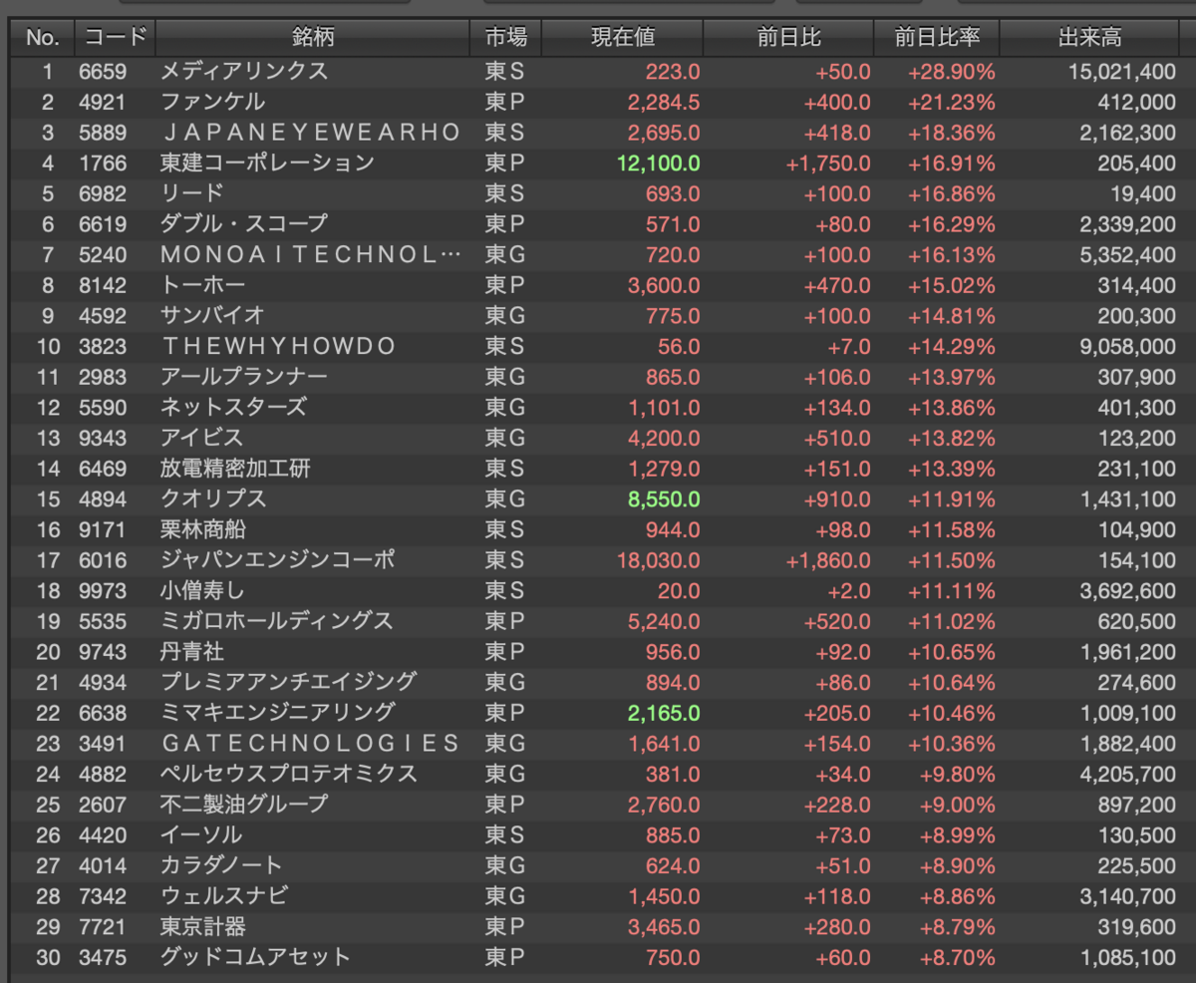Screen dimensions: 1196x983
Task: Select サンバイオ in the ranking
Action: coord(212,316)
